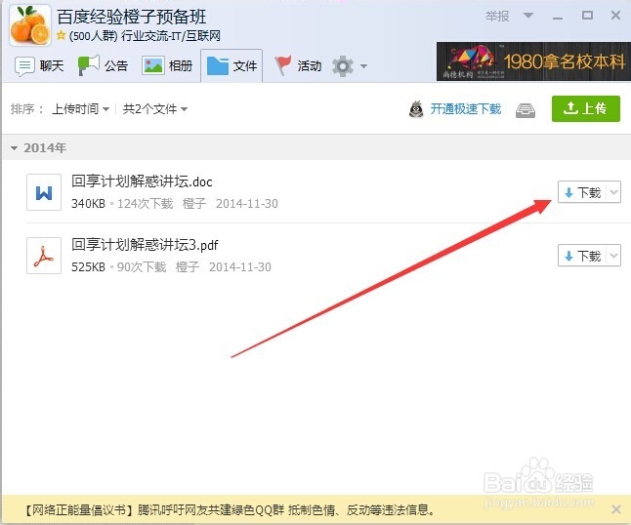Close the yellow notice bar
631x525 pixels.
(x=615, y=509)
